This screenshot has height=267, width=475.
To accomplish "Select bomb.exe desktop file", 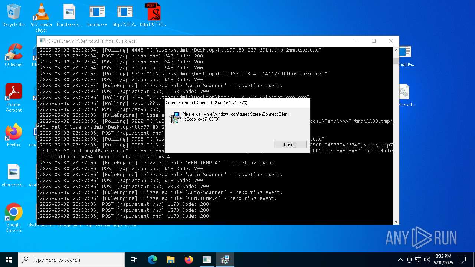I will click(97, 15).
